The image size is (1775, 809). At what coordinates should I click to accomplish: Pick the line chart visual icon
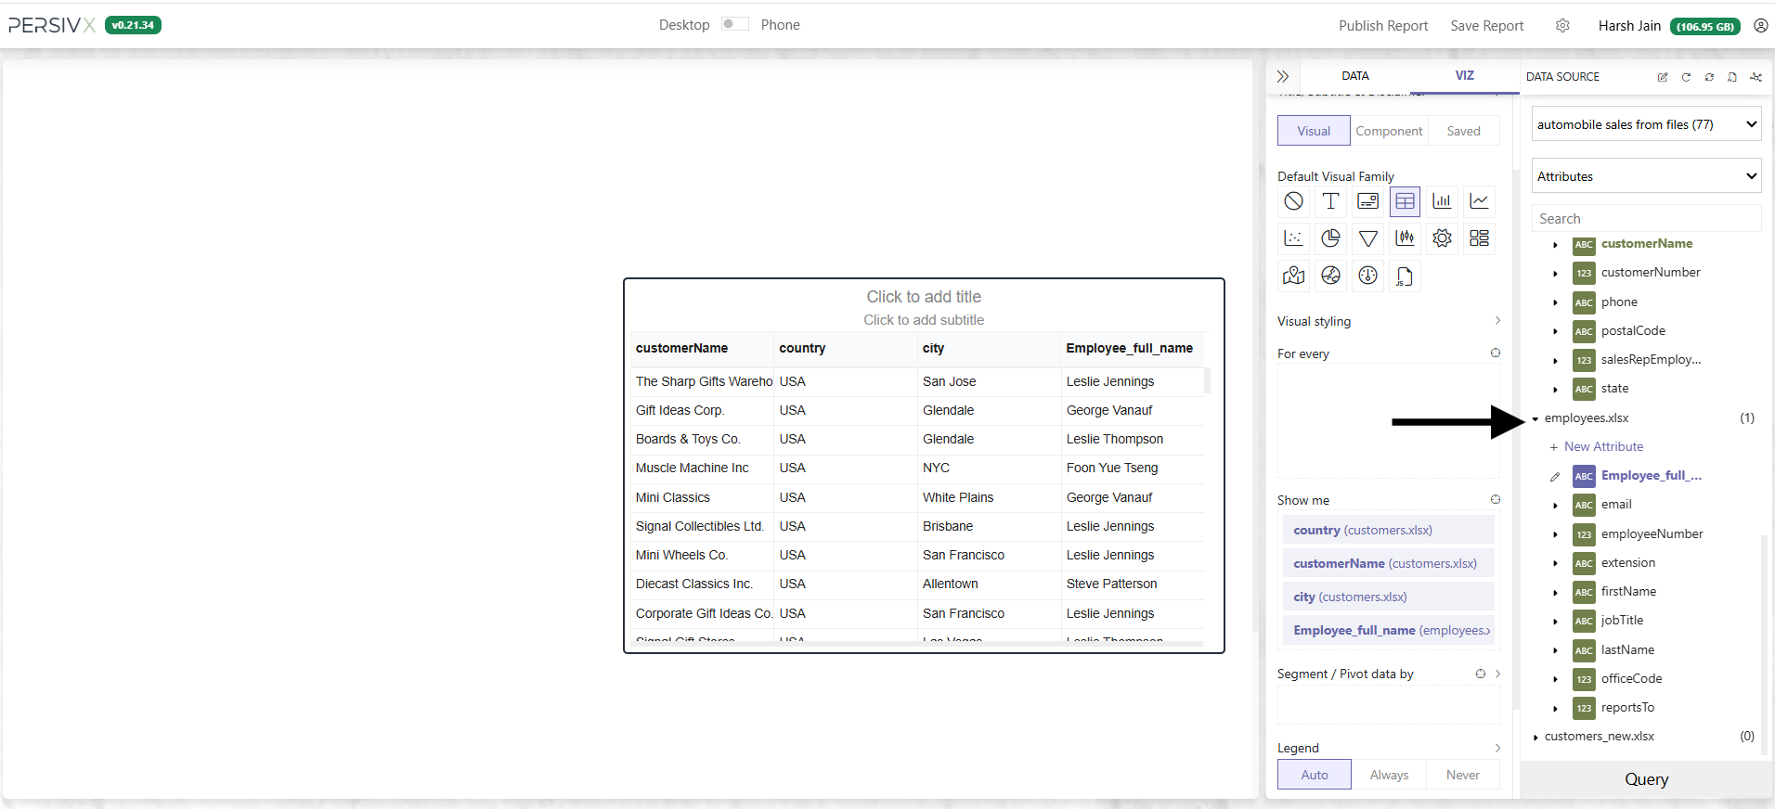[x=1479, y=201]
